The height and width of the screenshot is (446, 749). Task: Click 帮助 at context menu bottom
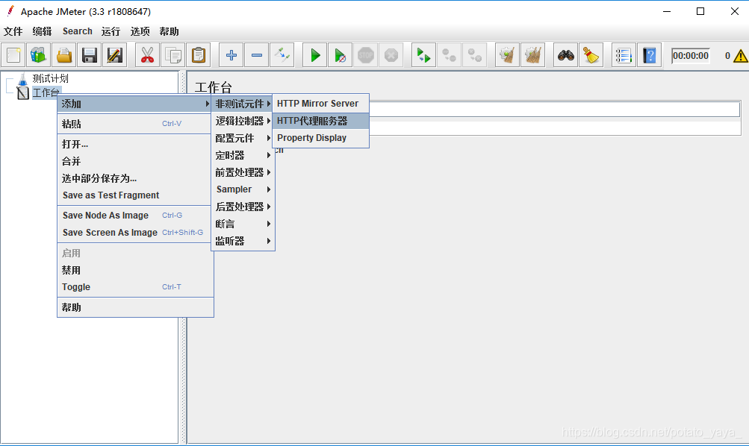pos(134,308)
